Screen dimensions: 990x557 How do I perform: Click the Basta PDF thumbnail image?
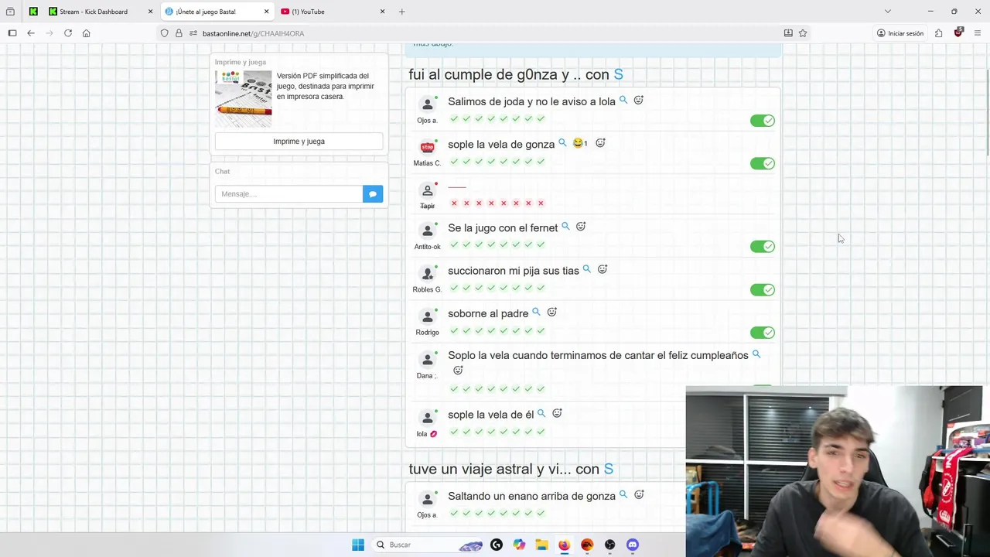pos(244,99)
